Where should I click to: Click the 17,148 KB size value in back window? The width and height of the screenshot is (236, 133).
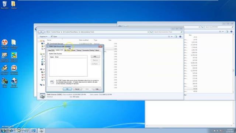click(x=194, y=45)
